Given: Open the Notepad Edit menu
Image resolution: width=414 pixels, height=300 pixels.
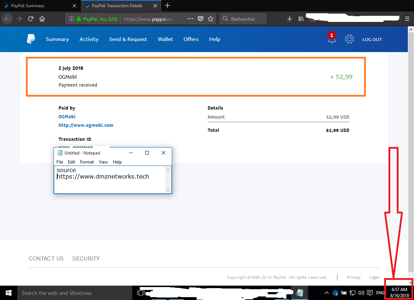Looking at the screenshot, I should (71, 162).
